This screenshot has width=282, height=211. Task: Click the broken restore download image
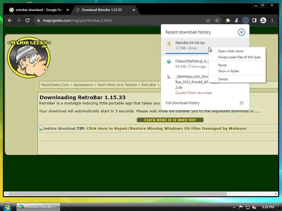(x=41, y=129)
